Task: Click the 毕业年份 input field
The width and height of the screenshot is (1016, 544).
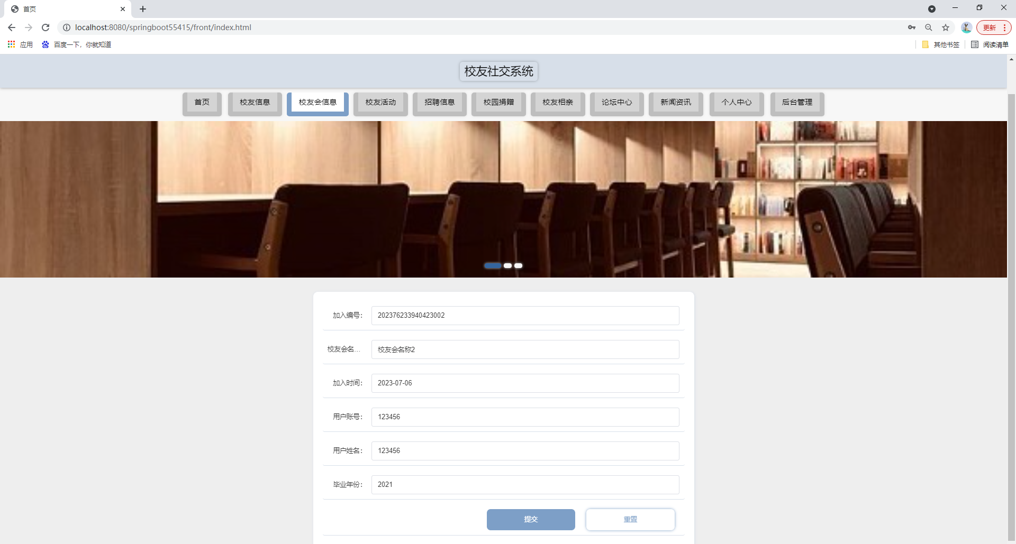Action: coord(524,484)
